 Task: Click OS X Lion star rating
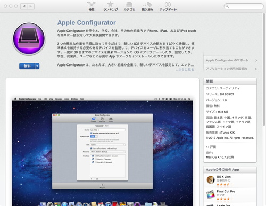click(x=225, y=184)
